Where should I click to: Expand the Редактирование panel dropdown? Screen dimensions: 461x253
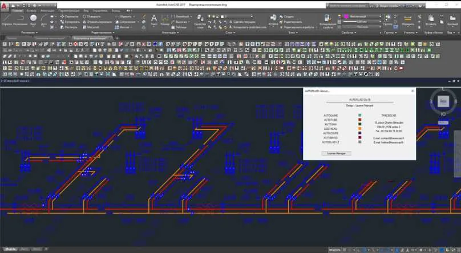[x=103, y=32]
